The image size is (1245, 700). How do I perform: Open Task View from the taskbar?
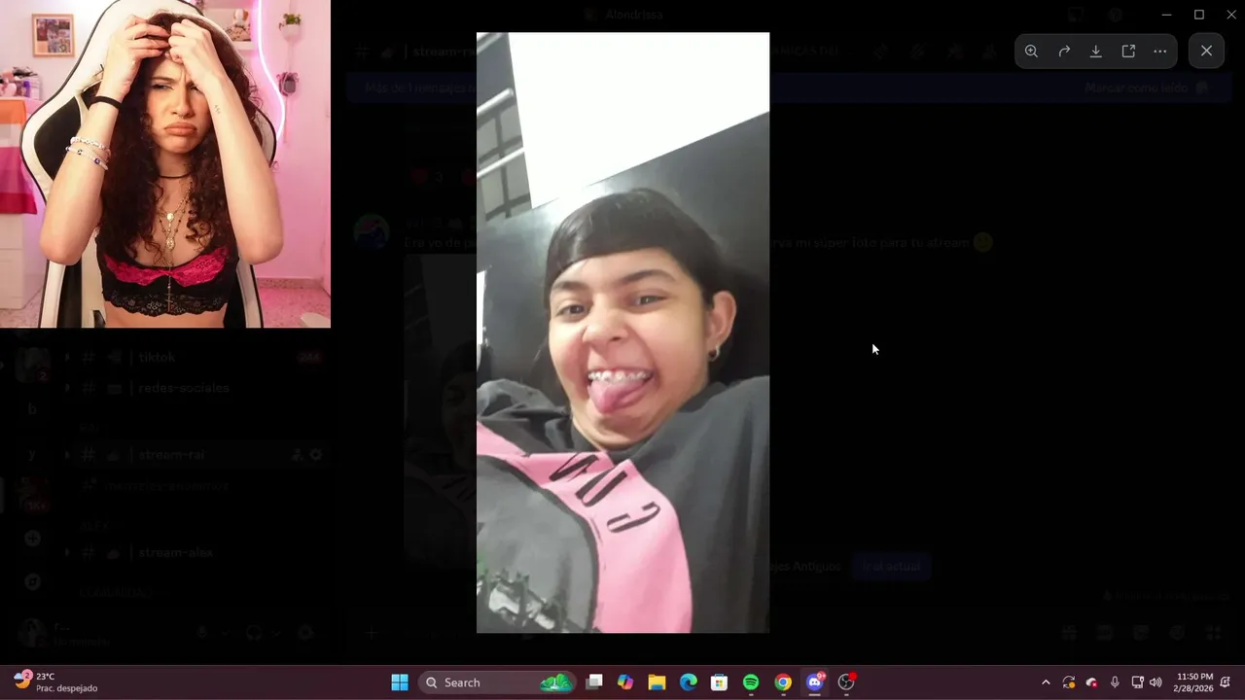click(594, 682)
